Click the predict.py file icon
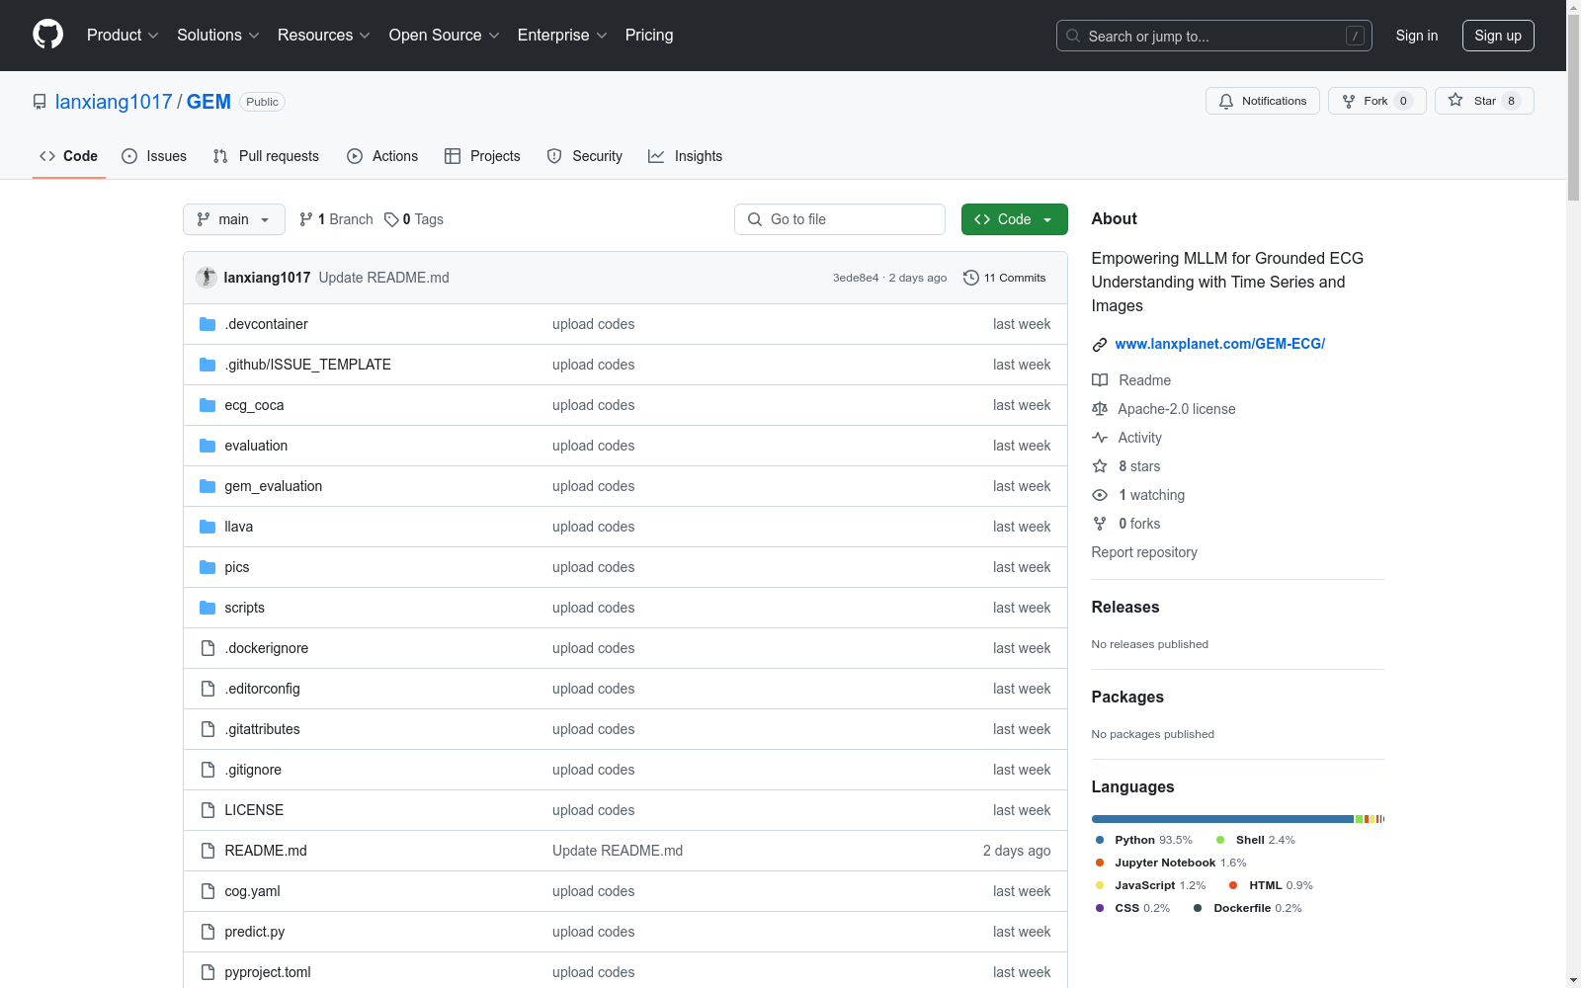1581x988 pixels. pos(208,932)
